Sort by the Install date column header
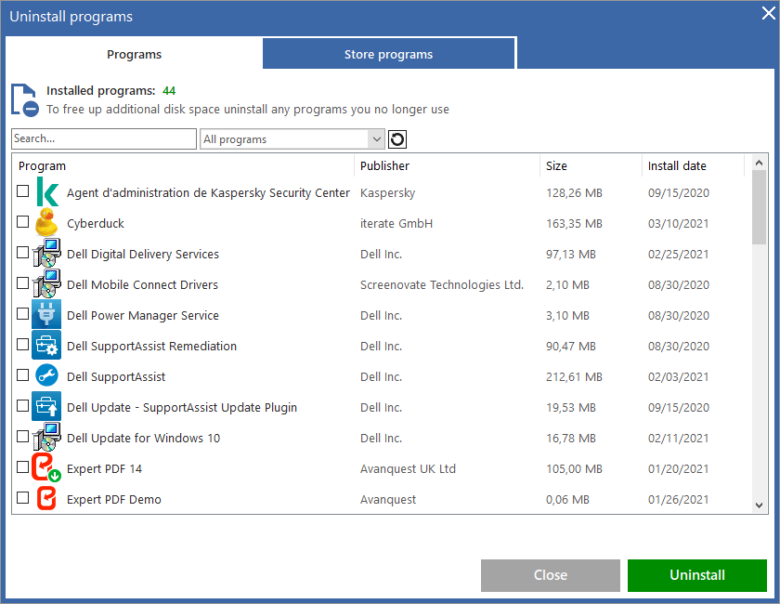Screen dimensions: 780x604 coord(694,165)
